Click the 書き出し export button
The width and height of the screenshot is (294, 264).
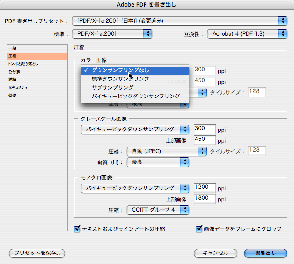point(266,253)
